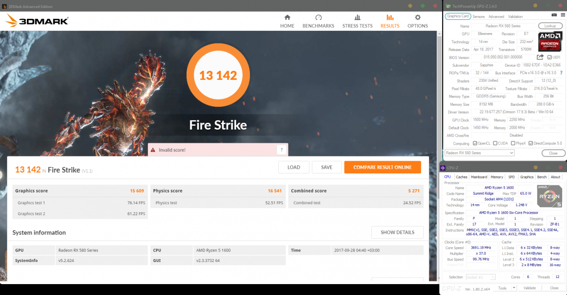Click the CPU-Z title bar app icon

444,168
